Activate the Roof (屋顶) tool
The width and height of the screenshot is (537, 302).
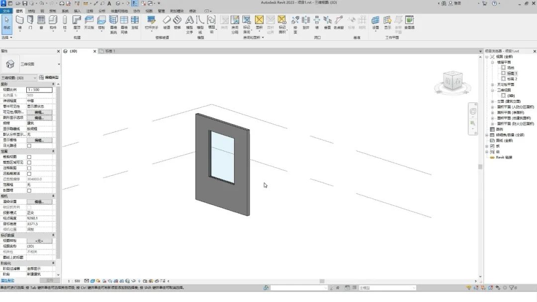[x=77, y=22]
